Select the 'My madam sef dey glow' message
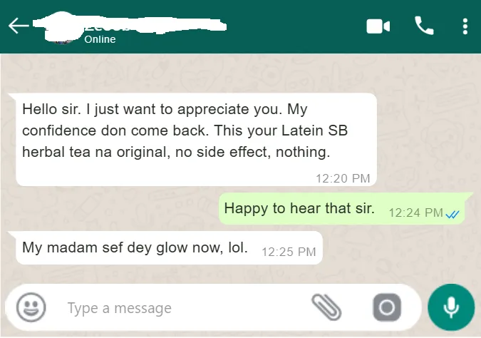 [169, 247]
